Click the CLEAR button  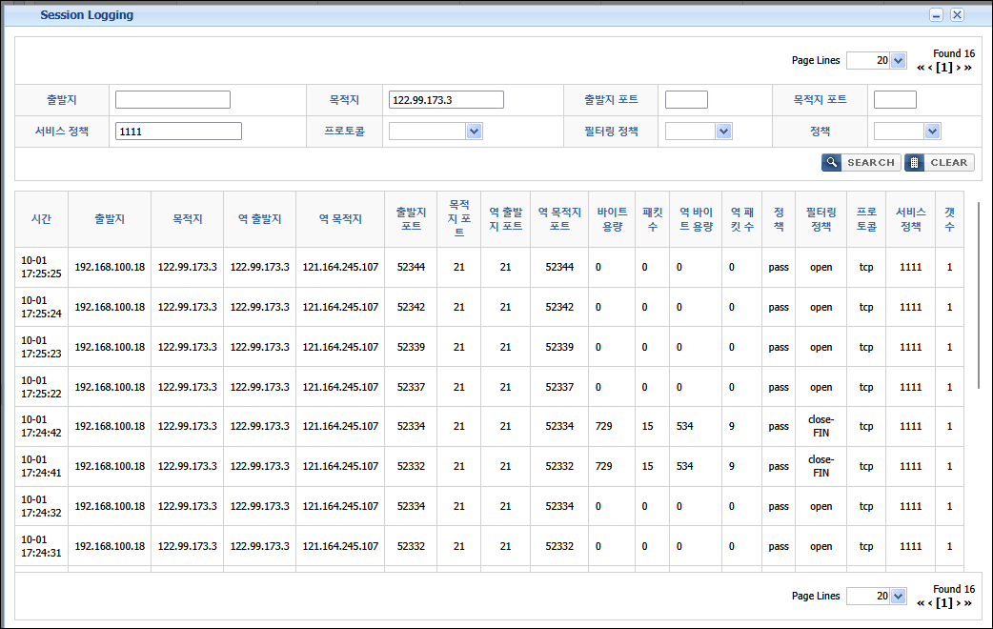point(939,163)
